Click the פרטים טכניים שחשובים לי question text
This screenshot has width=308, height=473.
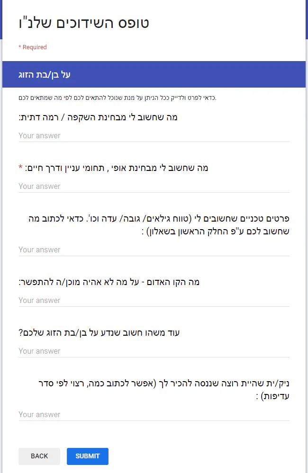pos(154,225)
